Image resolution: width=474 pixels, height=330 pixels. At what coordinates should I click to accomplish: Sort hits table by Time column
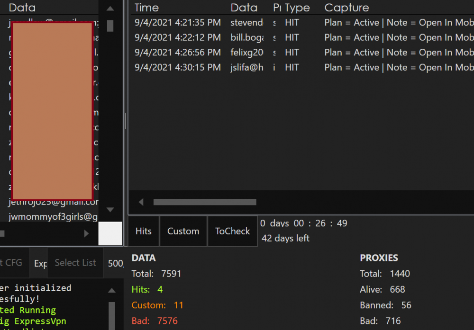146,8
